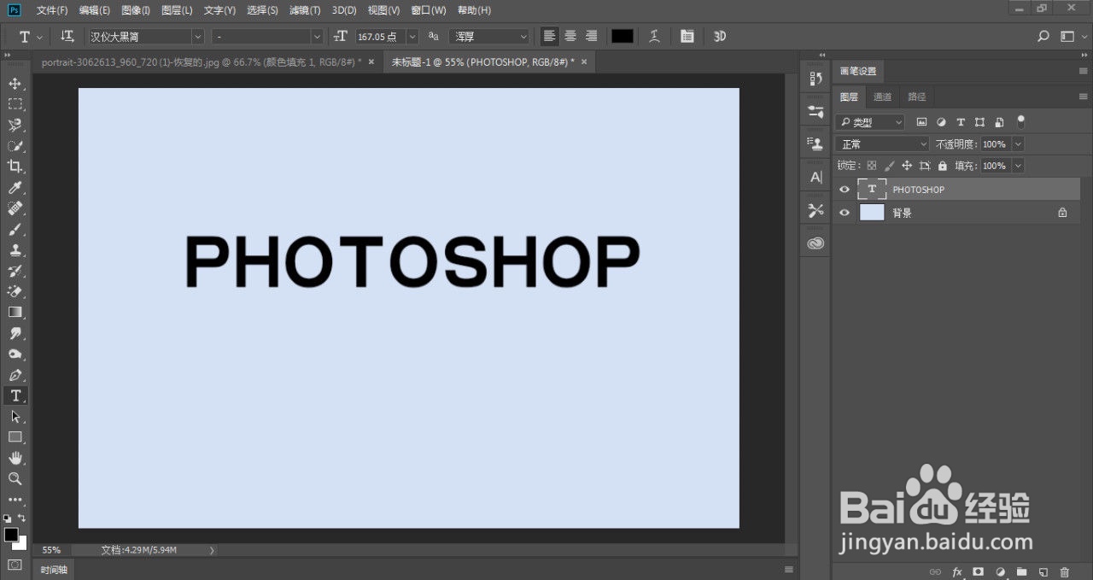Open the font style dropdown

coord(268,37)
